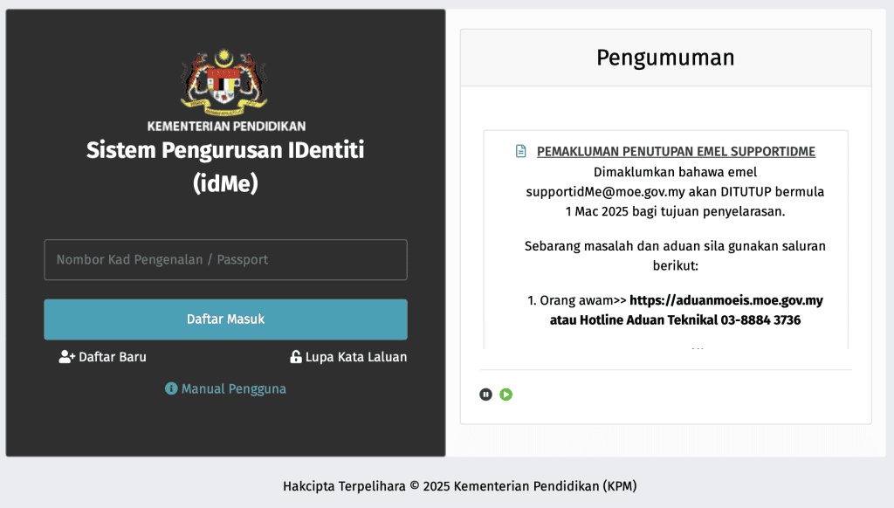This screenshot has height=508, width=894.
Task: Pause the announcement ticker
Action: click(x=485, y=395)
